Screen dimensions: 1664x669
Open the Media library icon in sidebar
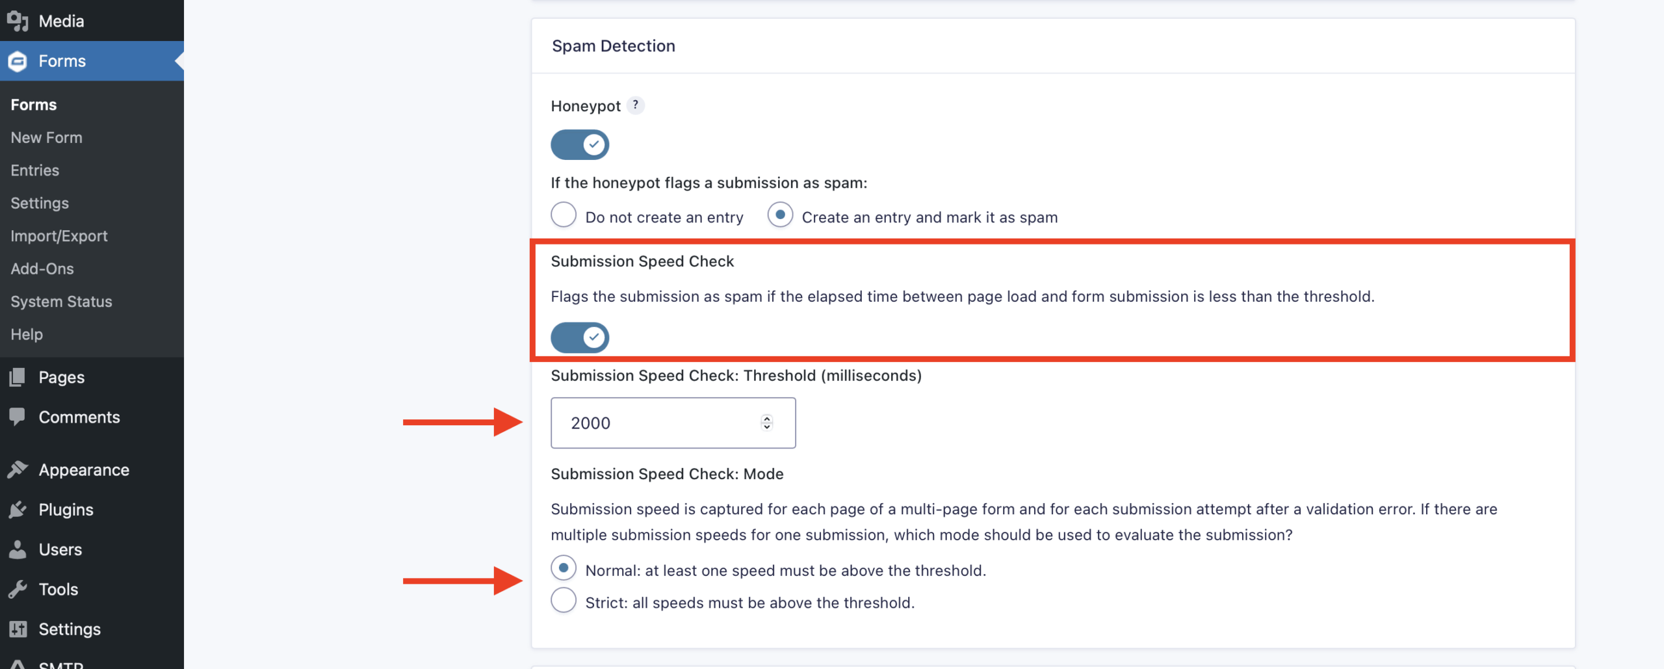(18, 20)
